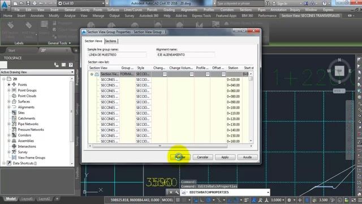Select the Points node icon in Toolspace
This screenshot has height=204, width=362.
14,84
